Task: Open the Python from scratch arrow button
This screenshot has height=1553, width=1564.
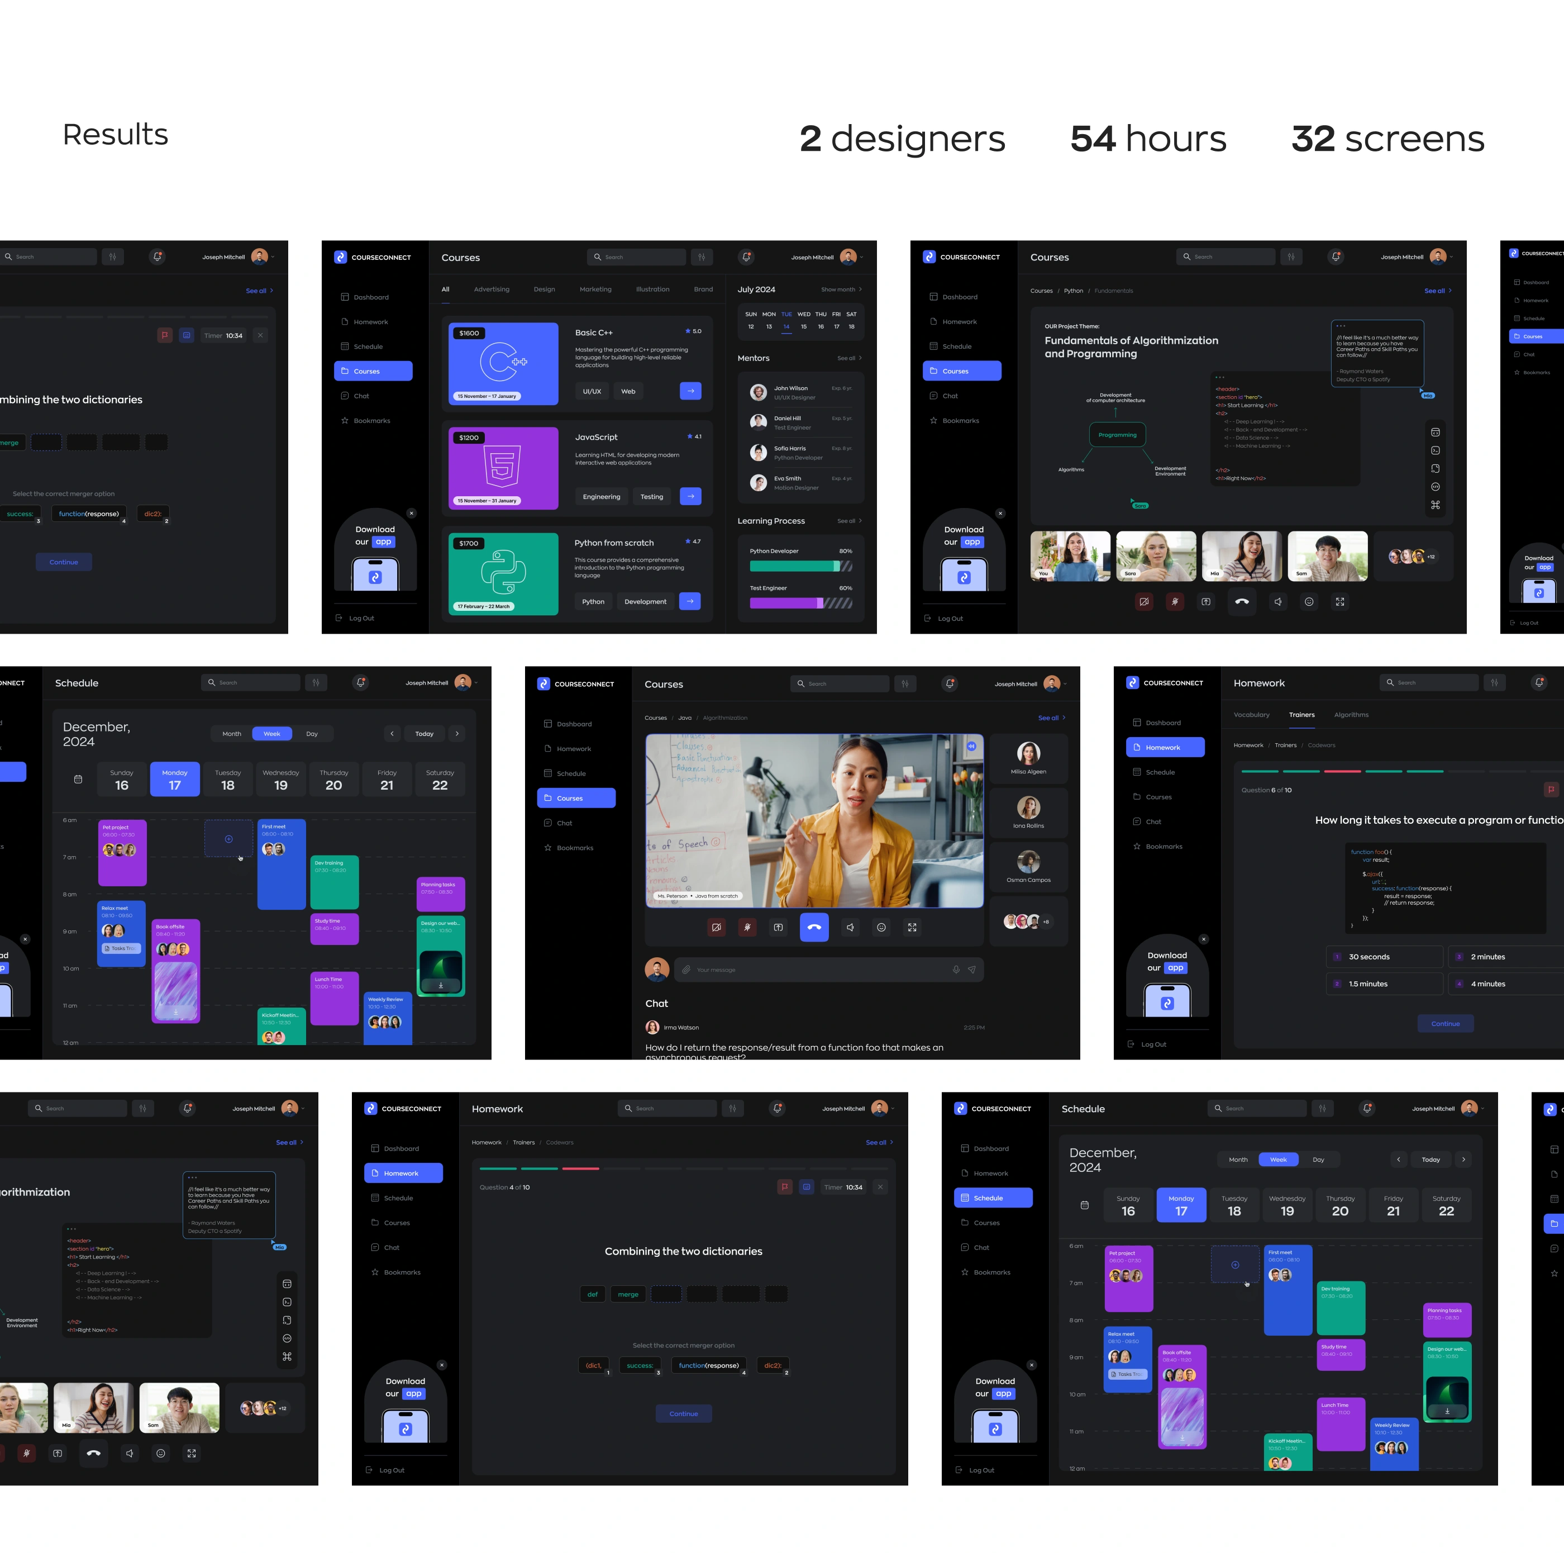Action: (x=690, y=601)
